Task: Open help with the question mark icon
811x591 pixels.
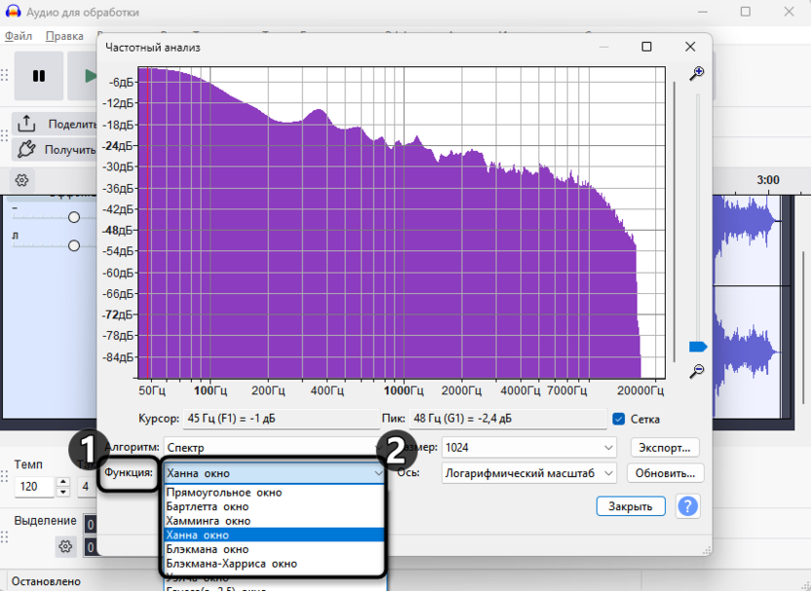Action: pyautogui.click(x=687, y=505)
